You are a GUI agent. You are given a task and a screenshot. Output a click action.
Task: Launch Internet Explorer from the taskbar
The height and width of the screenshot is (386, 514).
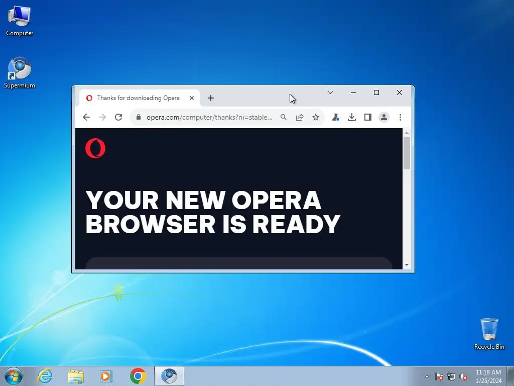click(x=45, y=376)
